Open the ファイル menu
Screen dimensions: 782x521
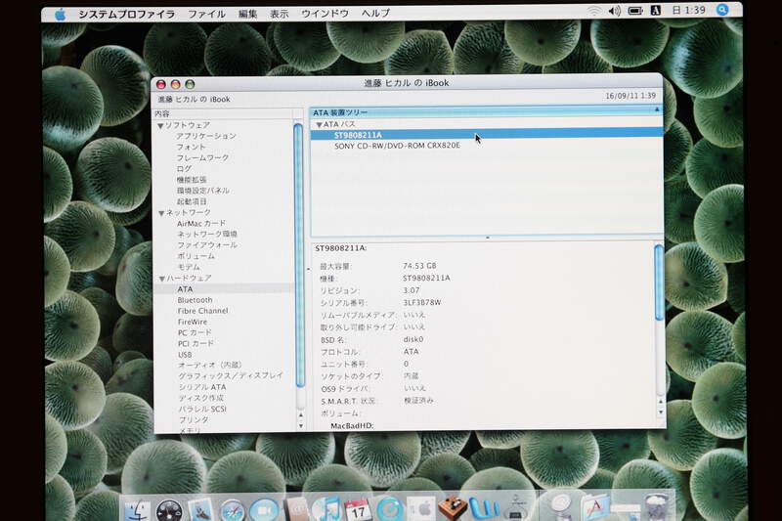206,14
